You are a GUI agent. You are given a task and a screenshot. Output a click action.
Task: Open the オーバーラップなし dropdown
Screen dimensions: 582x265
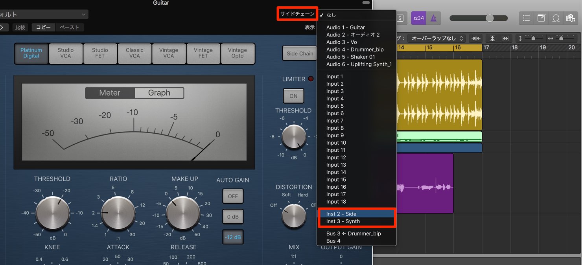click(x=436, y=38)
